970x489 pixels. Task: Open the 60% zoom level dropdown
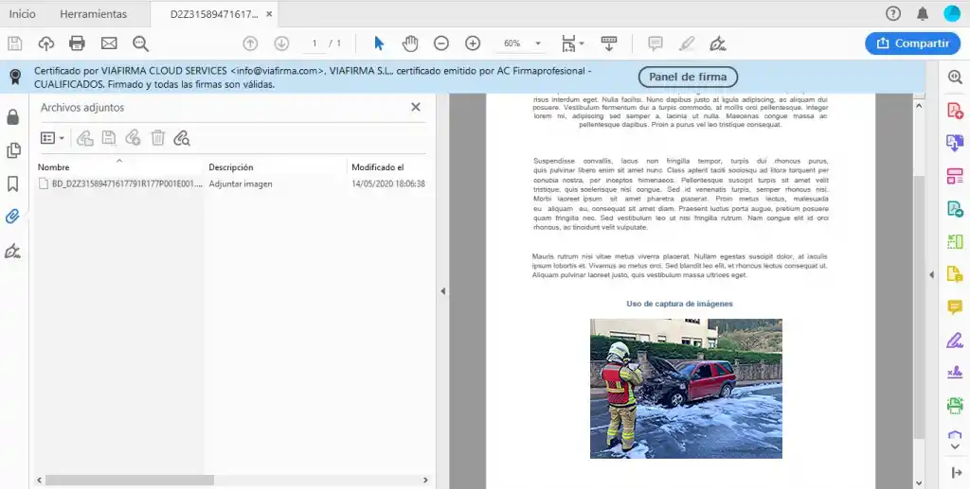coord(538,44)
